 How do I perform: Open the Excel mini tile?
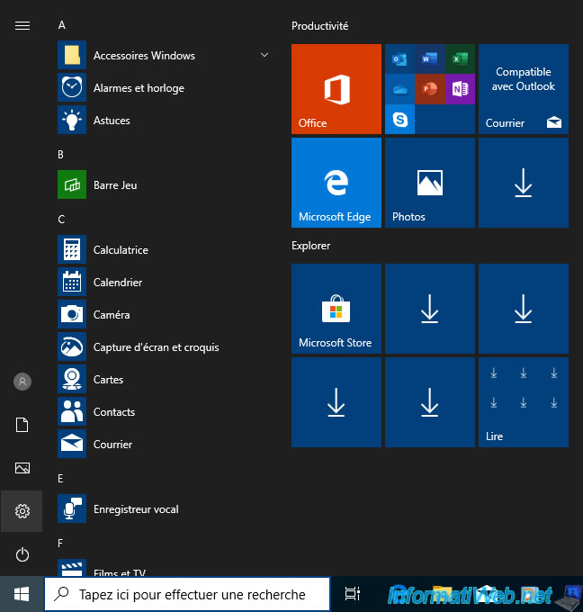coord(460,58)
